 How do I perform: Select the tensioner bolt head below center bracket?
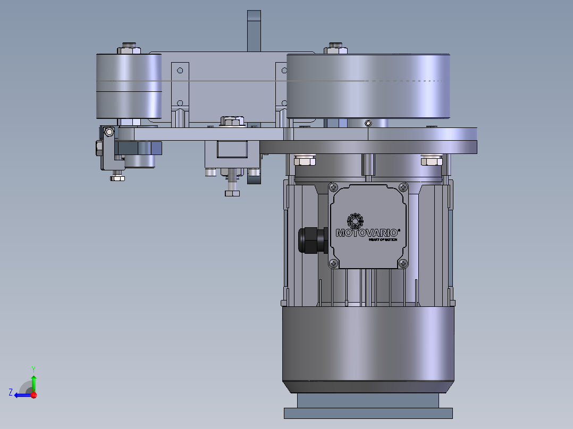pos(232,193)
